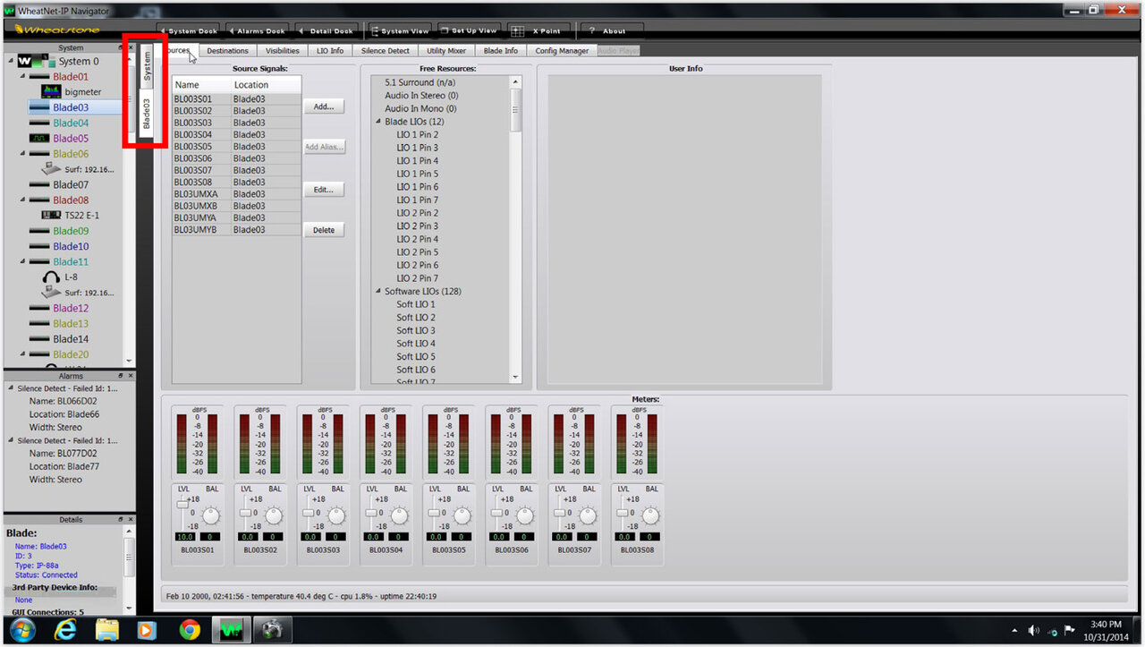Click the BL003S04 balance knob
Image resolution: width=1145 pixels, height=647 pixels.
pyautogui.click(x=400, y=516)
